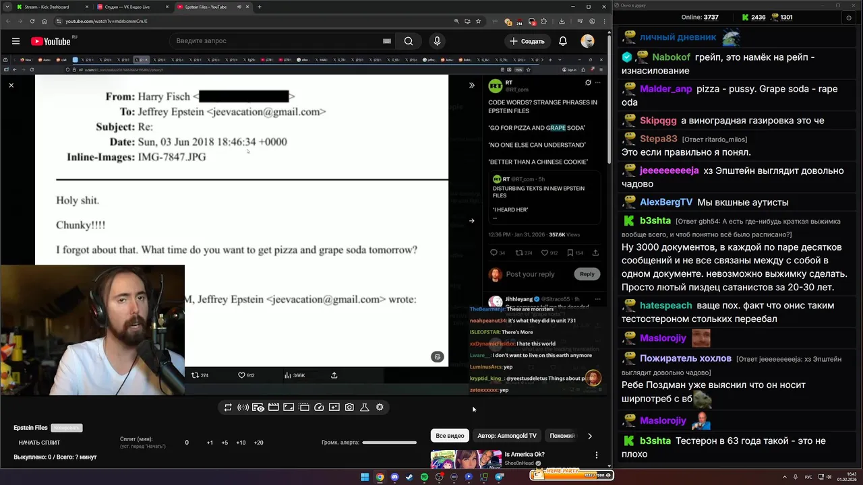The width and height of the screenshot is (863, 485).
Task: Start voice search with microphone icon
Action: (437, 41)
